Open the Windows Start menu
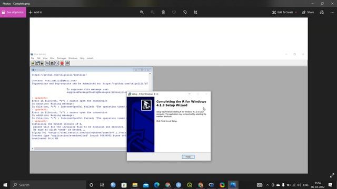 (x=5, y=185)
